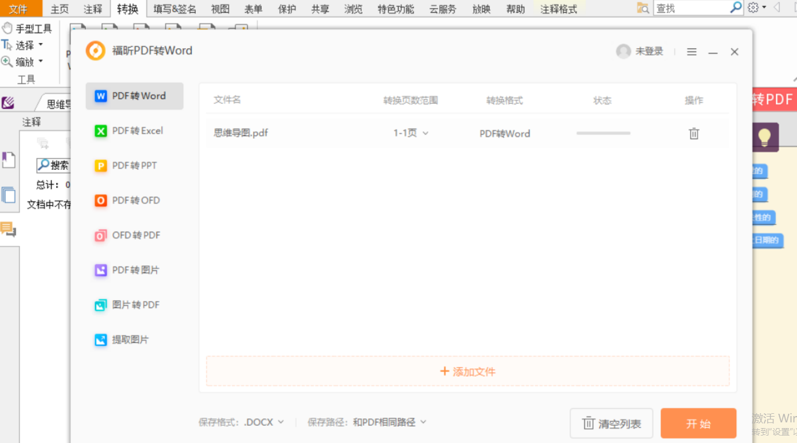Switch to the 转换 ribbon tab
The image size is (797, 443).
[127, 9]
